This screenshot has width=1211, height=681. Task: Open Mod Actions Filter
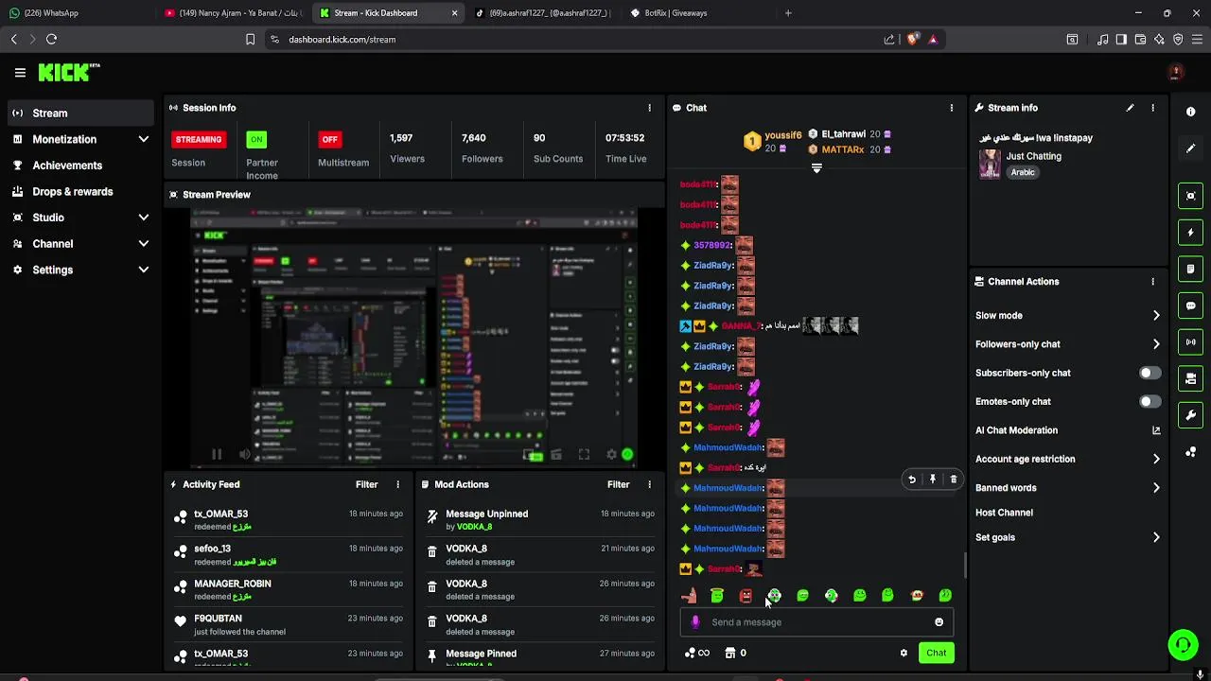point(618,484)
